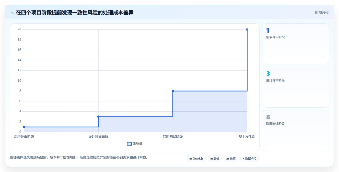This screenshot has width=339, height=172.
Task: Click the y-axis value 6
Action: point(20,101)
